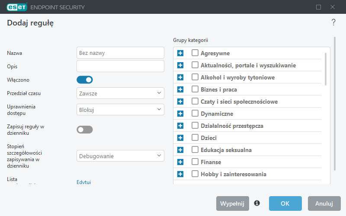The image size is (346, 216).
Task: Click the Opis input field
Action: click(120, 66)
